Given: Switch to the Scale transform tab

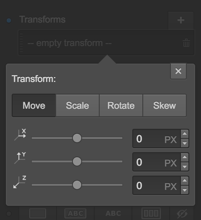Looking at the screenshot, I should point(77,105).
